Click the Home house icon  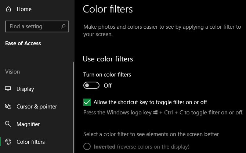[x=8, y=9]
